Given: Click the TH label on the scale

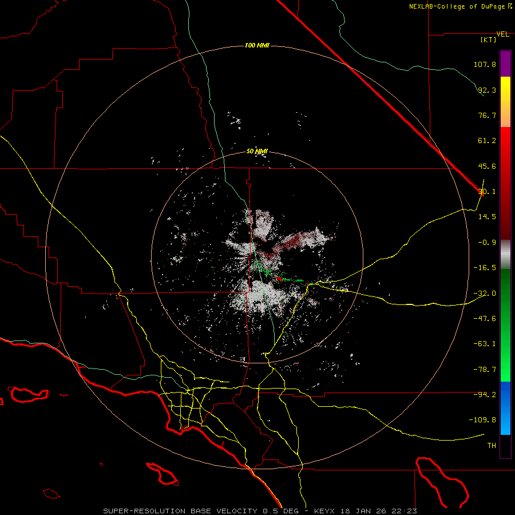Looking at the screenshot, I should [492, 446].
